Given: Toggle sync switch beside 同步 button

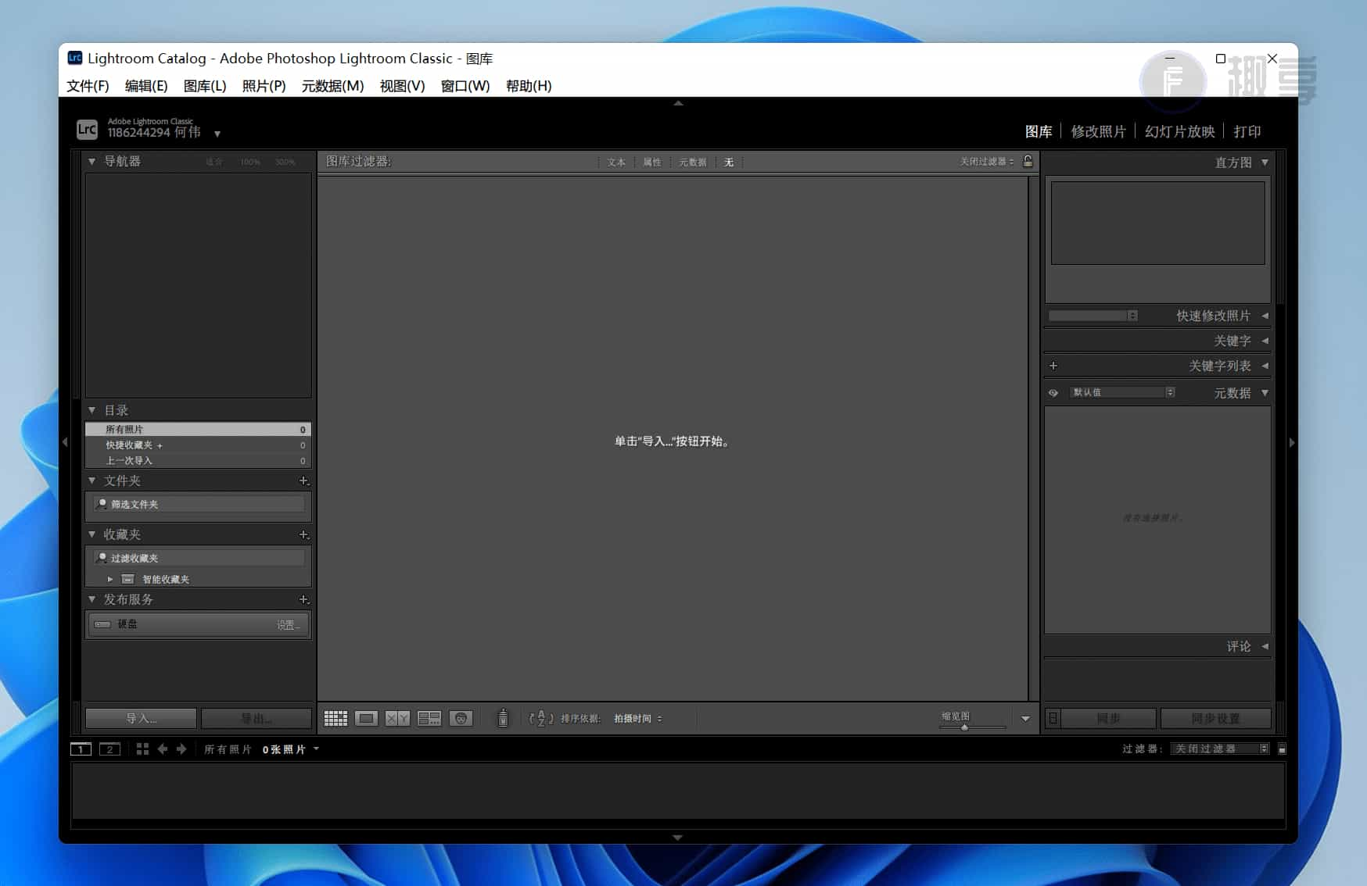Looking at the screenshot, I should 1053,718.
